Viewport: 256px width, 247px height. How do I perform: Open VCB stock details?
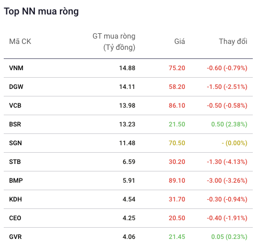tap(15, 106)
